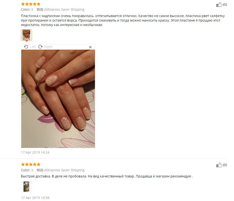
Task: Click the second review's helpful count (0)
Action: click(225, 165)
